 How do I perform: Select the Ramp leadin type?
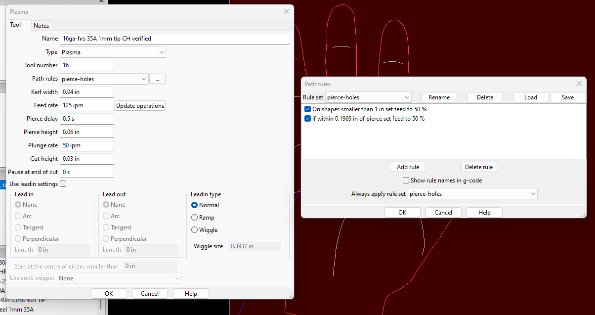[x=195, y=218]
